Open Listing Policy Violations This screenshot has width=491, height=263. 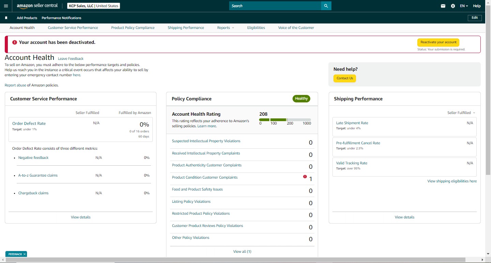point(191,201)
